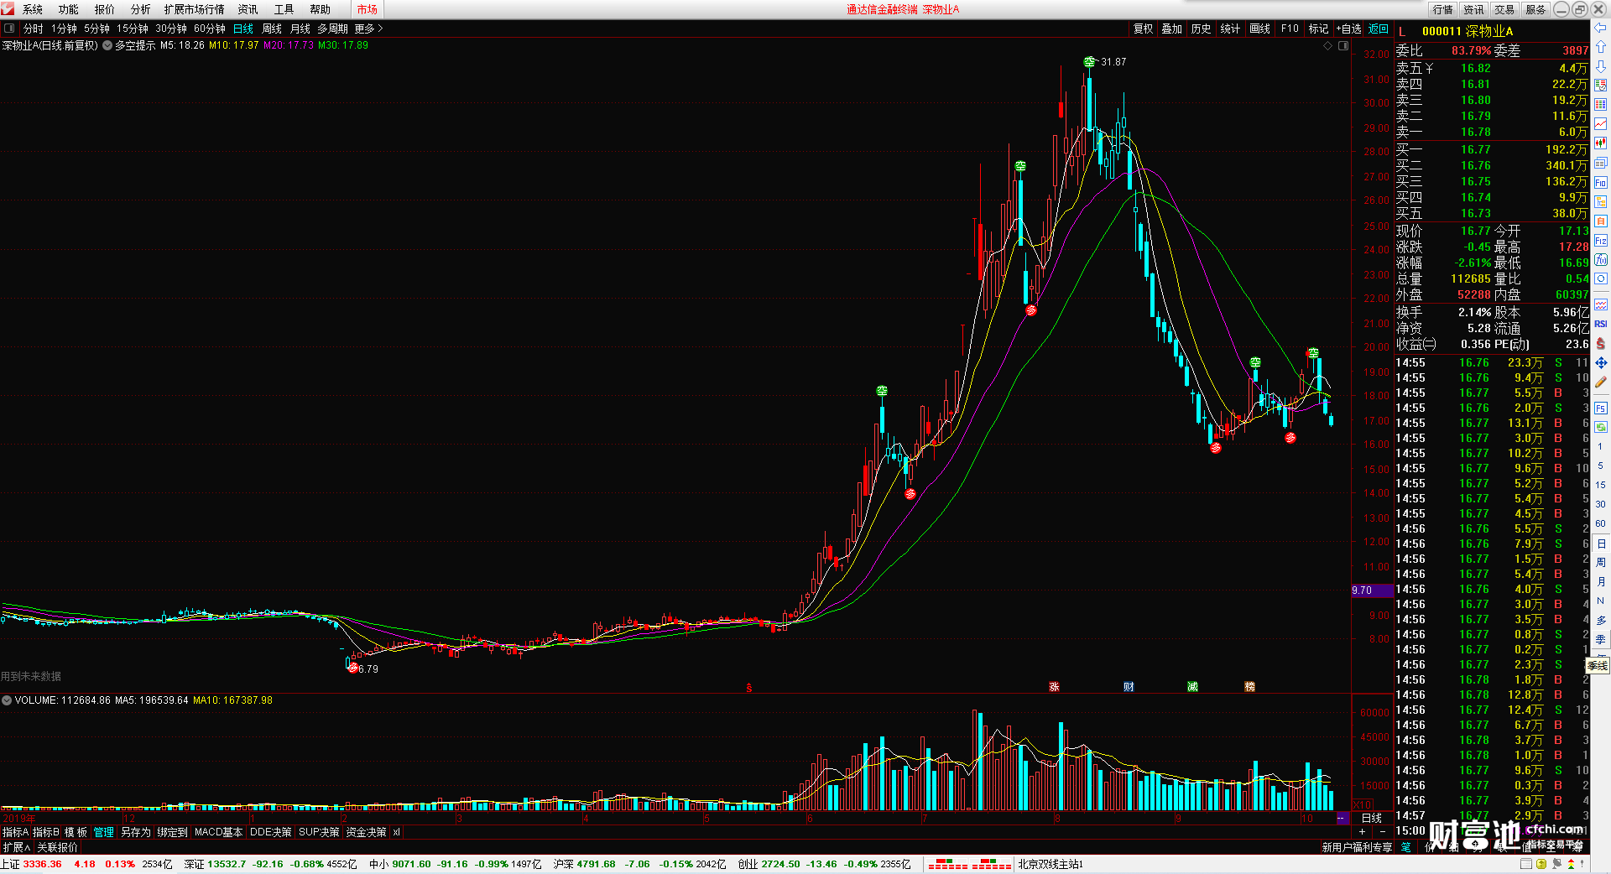Open the MACD基本 indicator tab
Viewport: 1611px width, 874px height.
218,832
